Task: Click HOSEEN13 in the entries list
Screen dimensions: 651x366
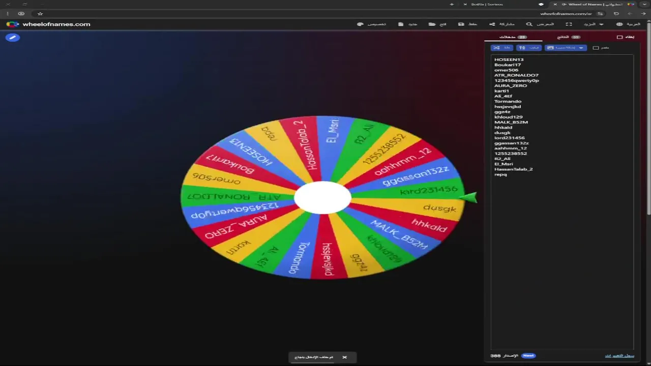Action: pos(509,59)
